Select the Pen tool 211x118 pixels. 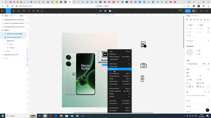(x=24, y=11)
